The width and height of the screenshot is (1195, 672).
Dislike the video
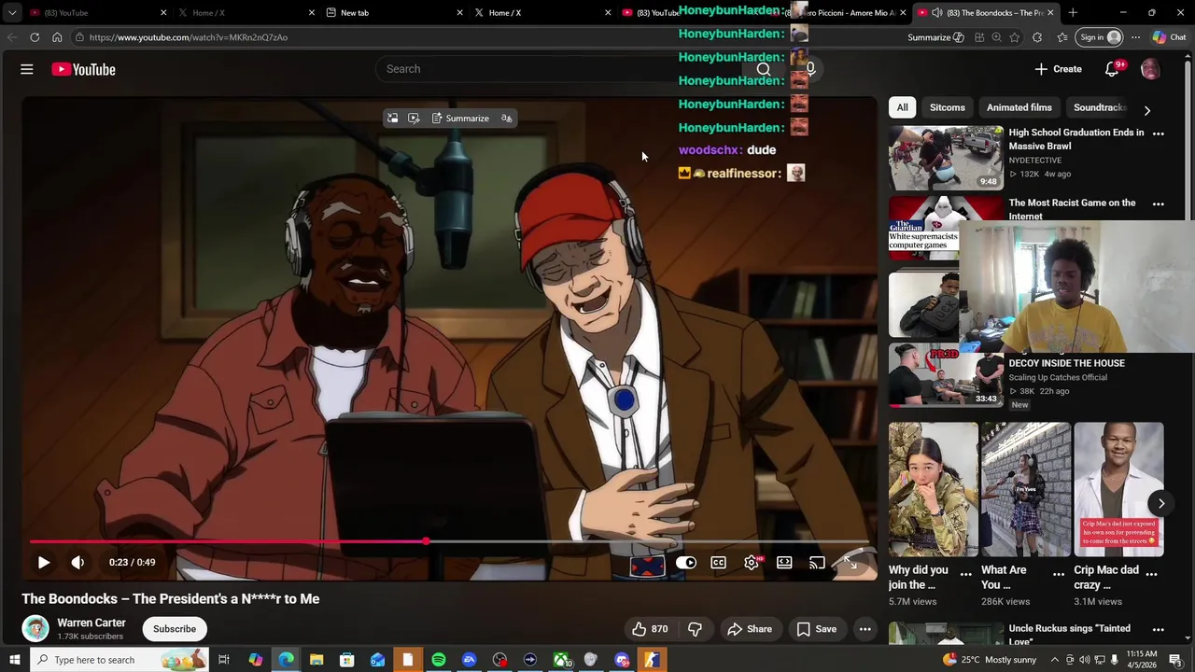tap(695, 629)
